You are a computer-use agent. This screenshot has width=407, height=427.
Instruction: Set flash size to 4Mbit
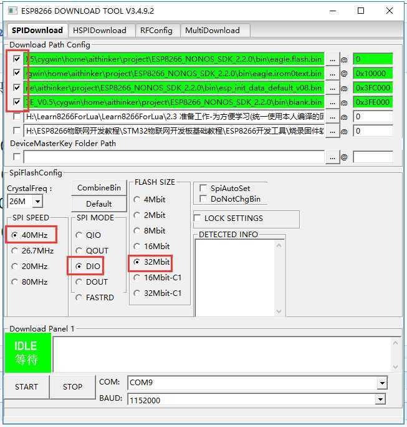[150, 199]
